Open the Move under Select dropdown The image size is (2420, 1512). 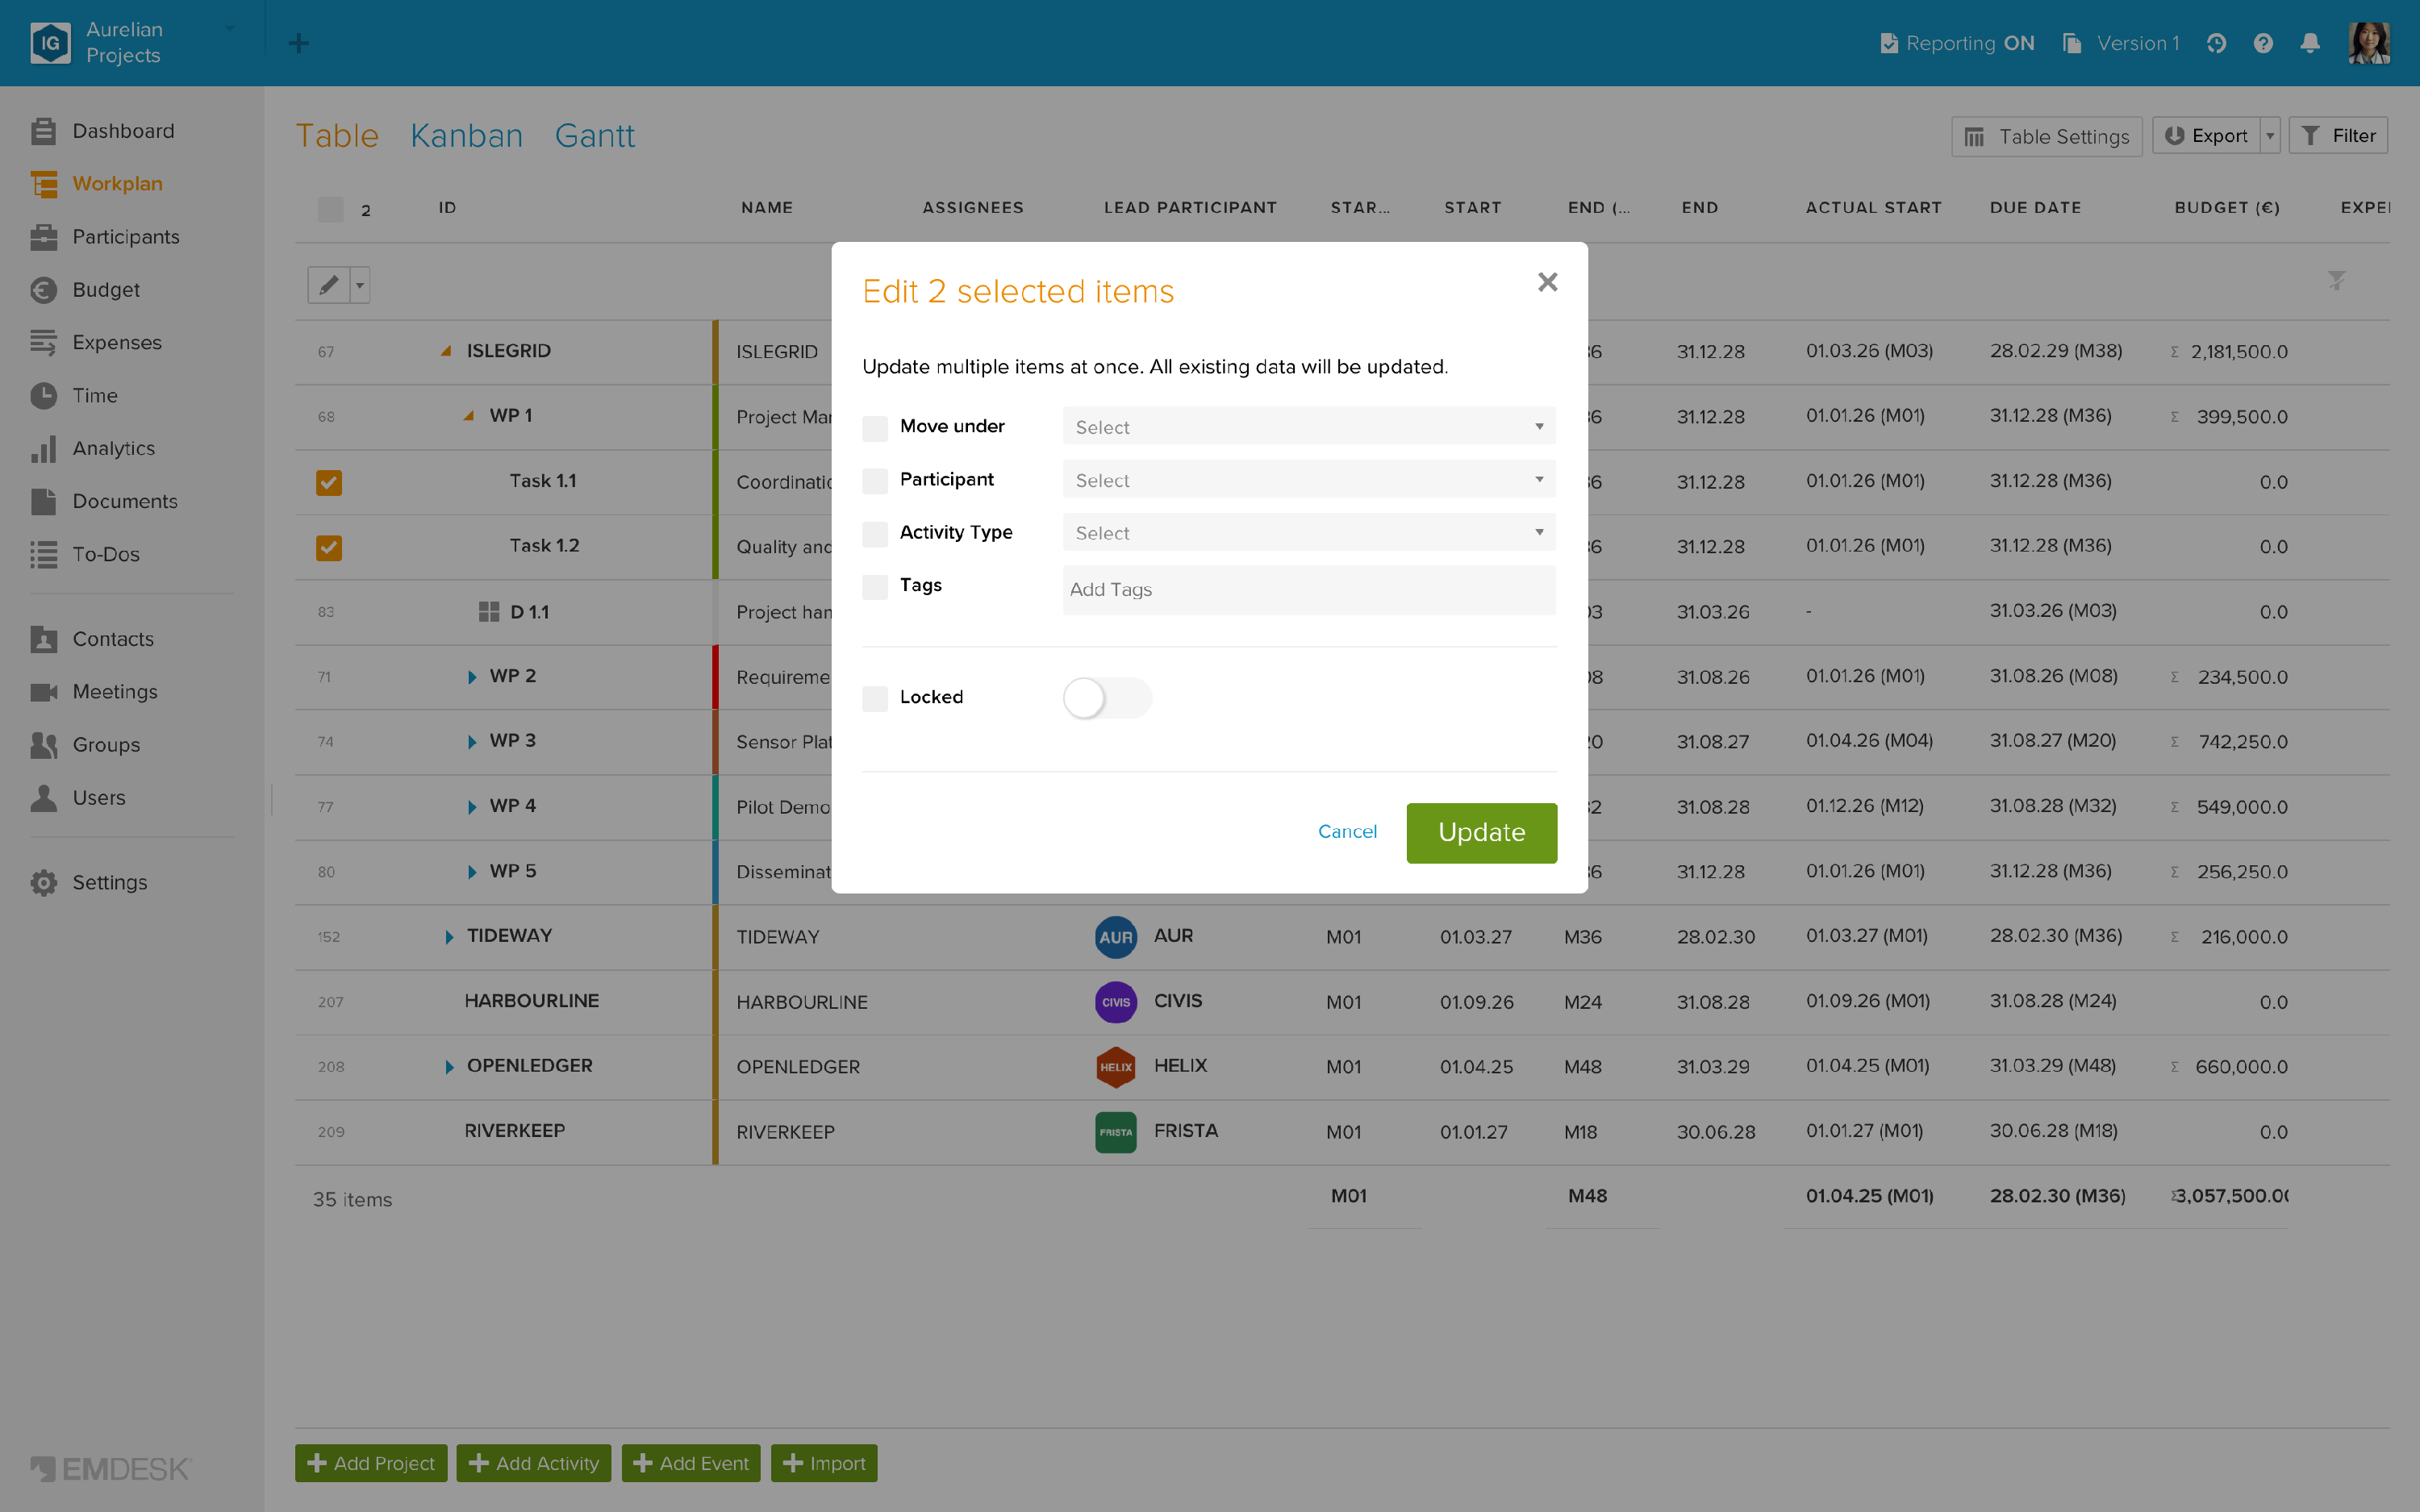point(1309,427)
